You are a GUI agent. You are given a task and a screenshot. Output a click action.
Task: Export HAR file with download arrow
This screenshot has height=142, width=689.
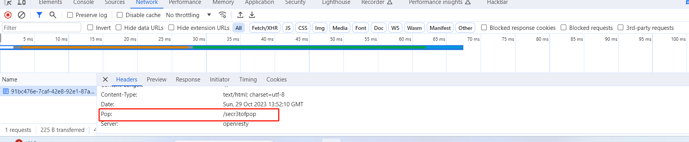pyautogui.click(x=252, y=15)
